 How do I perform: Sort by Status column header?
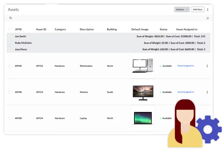coord(163,29)
